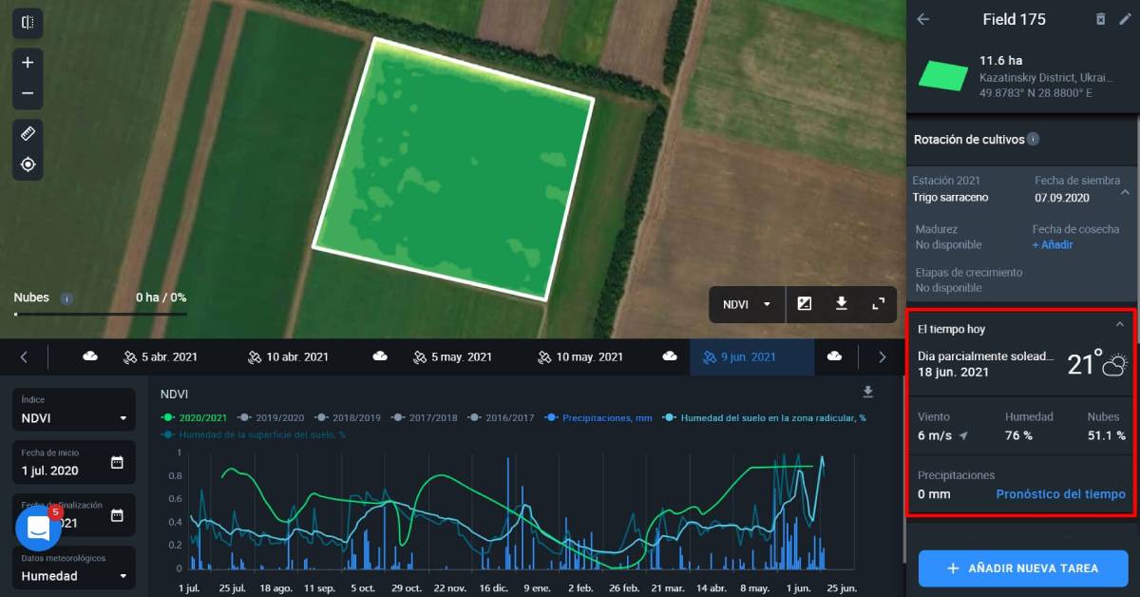Viewport: 1140px width, 597px height.
Task: Center map on field location
Action: (x=28, y=164)
